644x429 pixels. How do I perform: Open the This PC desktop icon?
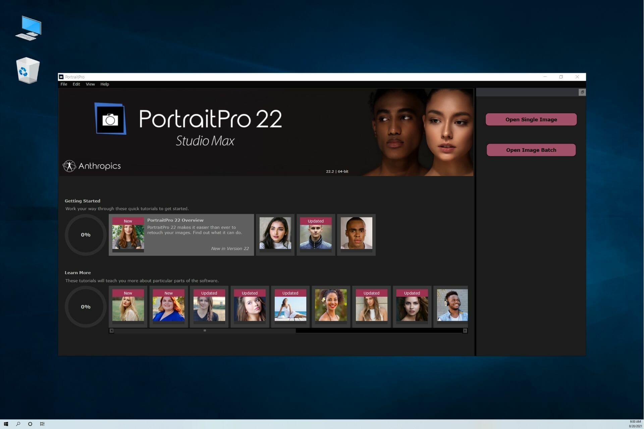pos(28,28)
